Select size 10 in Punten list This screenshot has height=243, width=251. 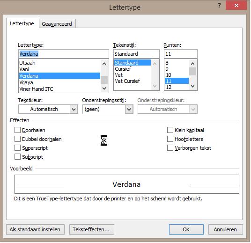[x=177, y=75]
